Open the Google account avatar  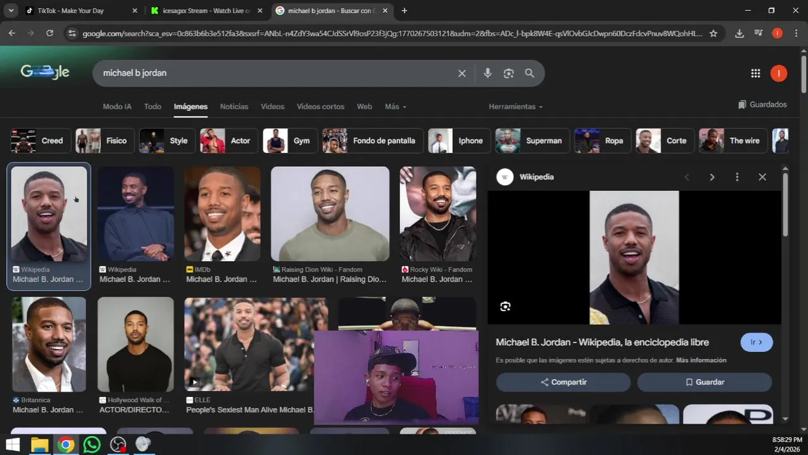pos(778,73)
